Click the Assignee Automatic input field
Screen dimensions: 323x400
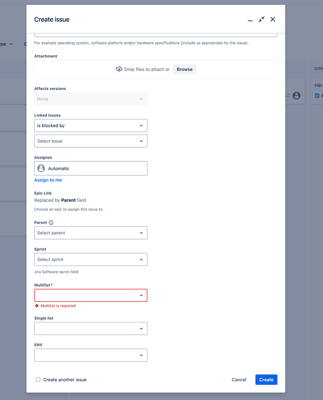(91, 168)
